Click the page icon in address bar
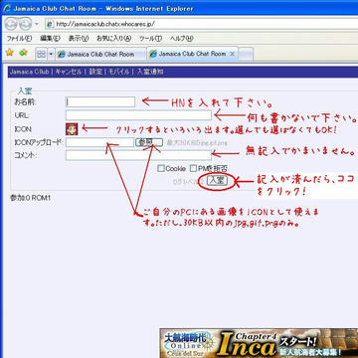 (x=51, y=24)
